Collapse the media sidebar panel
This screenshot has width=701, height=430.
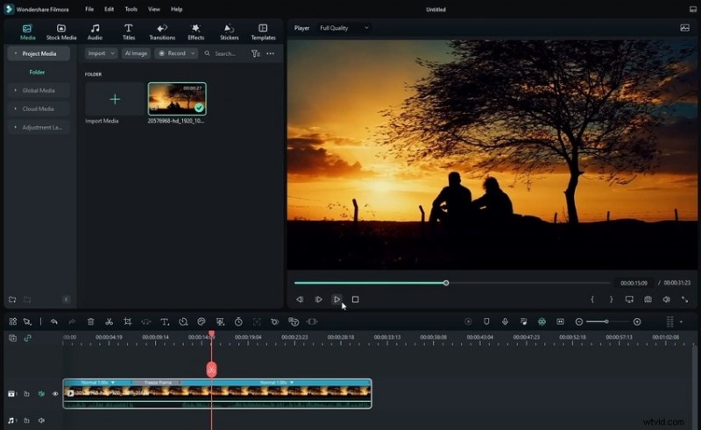[x=67, y=300]
